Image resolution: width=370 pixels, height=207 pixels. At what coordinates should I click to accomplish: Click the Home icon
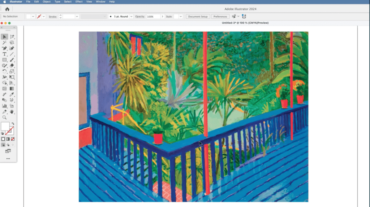(7, 9)
